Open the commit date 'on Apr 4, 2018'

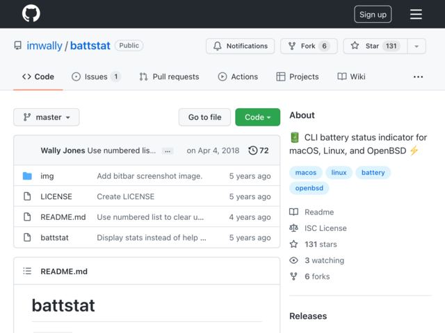(x=213, y=151)
